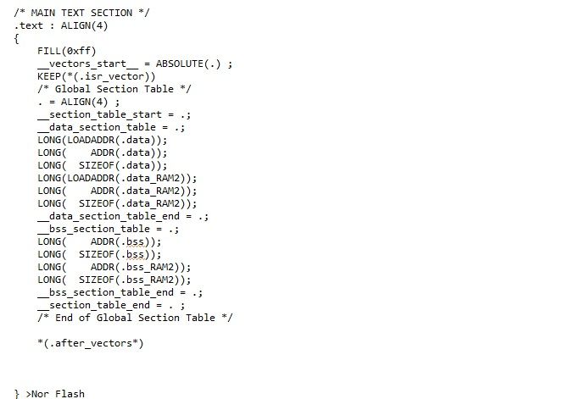569x399 pixels.
Task: Click the End of Global Section Table comment
Action: pyautogui.click(x=134, y=318)
